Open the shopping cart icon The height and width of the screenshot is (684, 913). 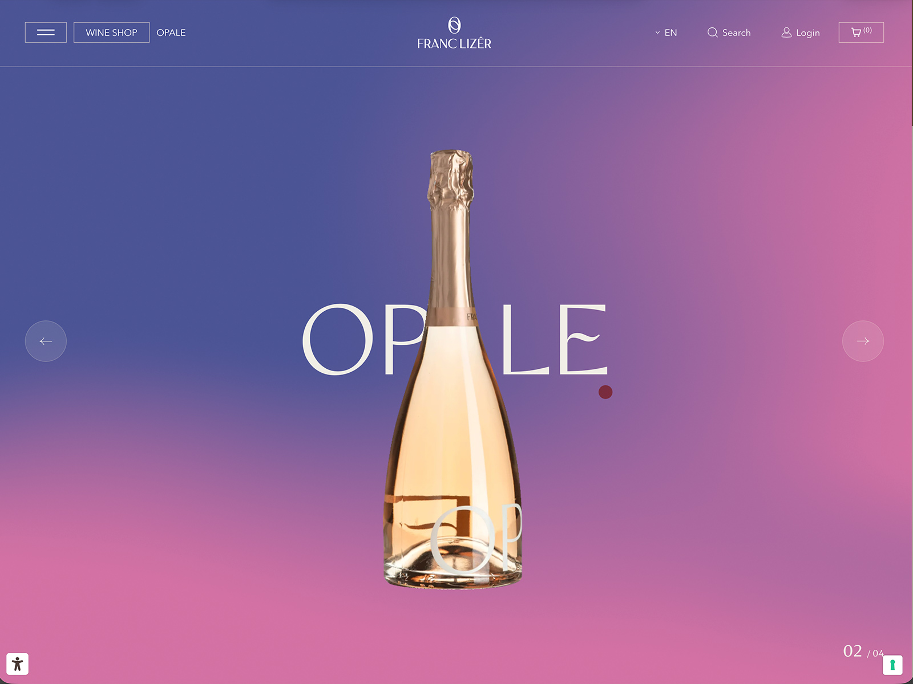(856, 32)
